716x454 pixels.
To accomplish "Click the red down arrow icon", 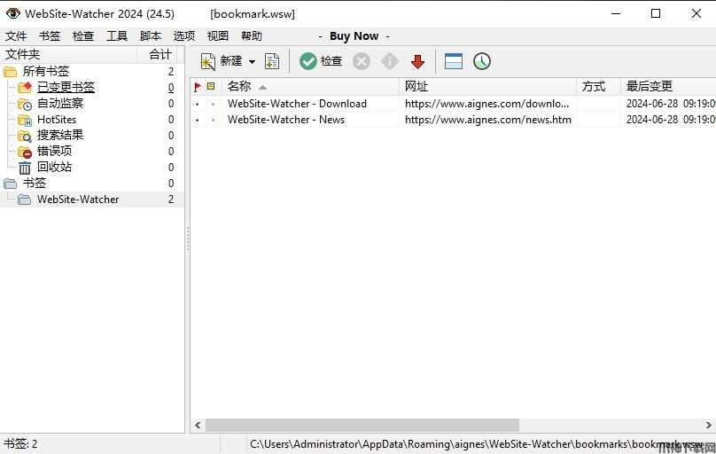I will click(417, 61).
